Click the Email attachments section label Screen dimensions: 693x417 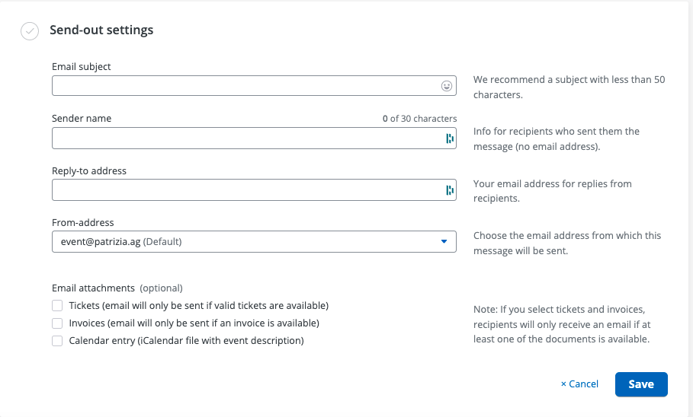(x=93, y=288)
